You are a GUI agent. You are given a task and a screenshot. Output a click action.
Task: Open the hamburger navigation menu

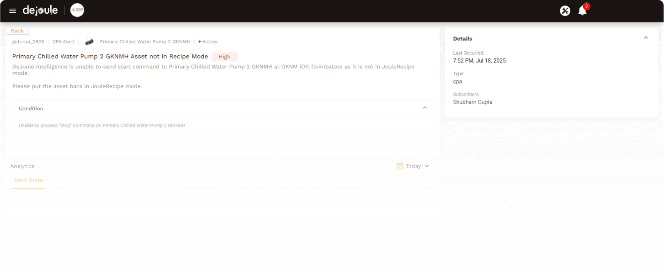click(x=12, y=11)
